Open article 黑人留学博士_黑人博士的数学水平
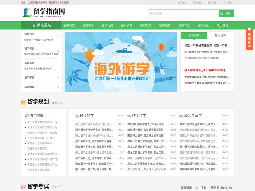 (147, 169)
